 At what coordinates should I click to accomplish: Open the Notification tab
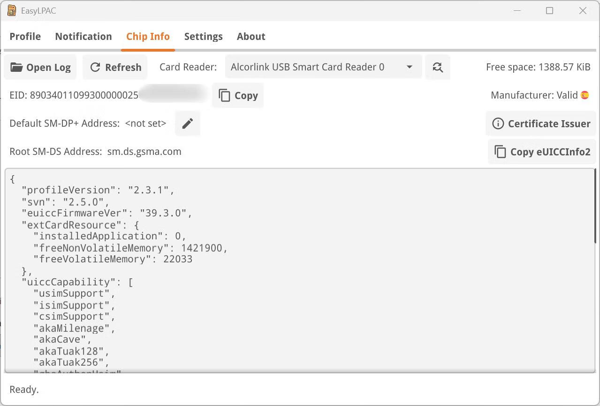point(84,37)
